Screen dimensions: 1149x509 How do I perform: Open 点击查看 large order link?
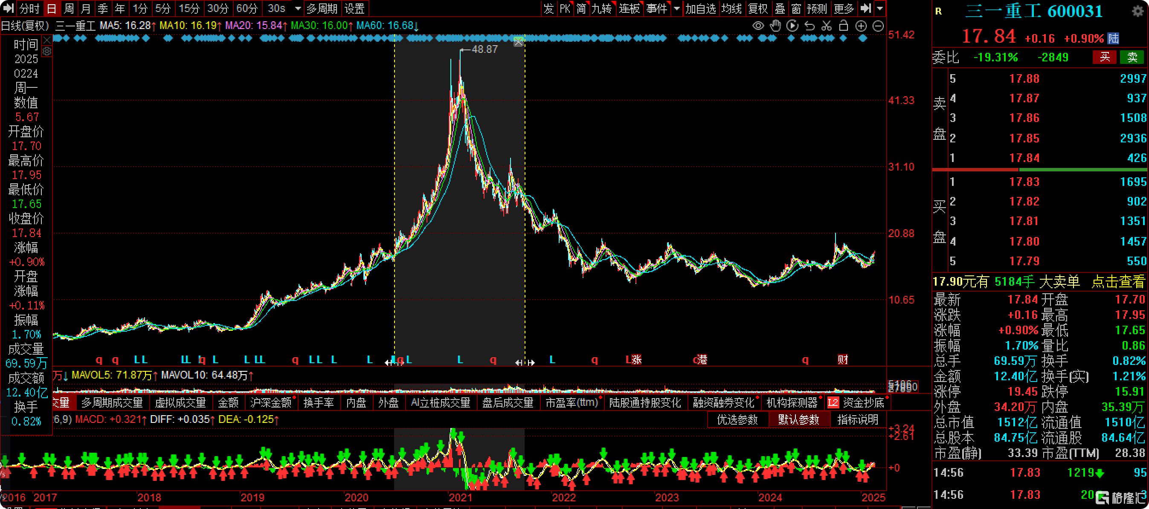point(1118,282)
